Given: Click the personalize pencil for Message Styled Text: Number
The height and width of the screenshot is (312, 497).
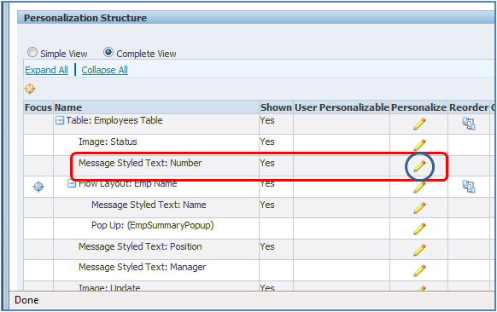Looking at the screenshot, I should pyautogui.click(x=419, y=166).
